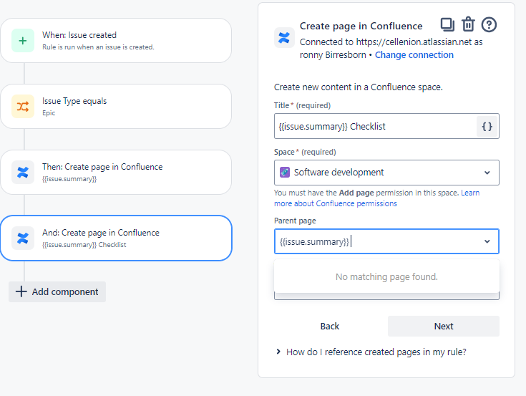Click the Epic value under Issue Type equals

click(49, 113)
